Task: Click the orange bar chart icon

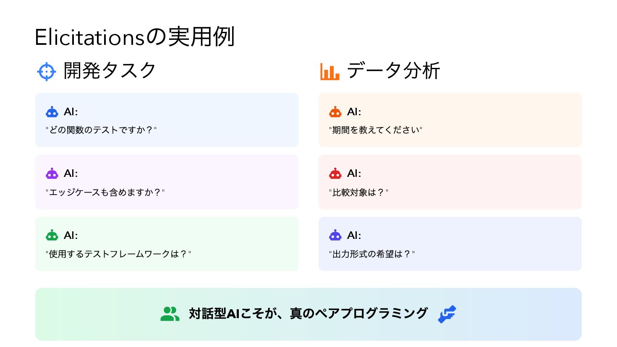Action: click(x=329, y=72)
